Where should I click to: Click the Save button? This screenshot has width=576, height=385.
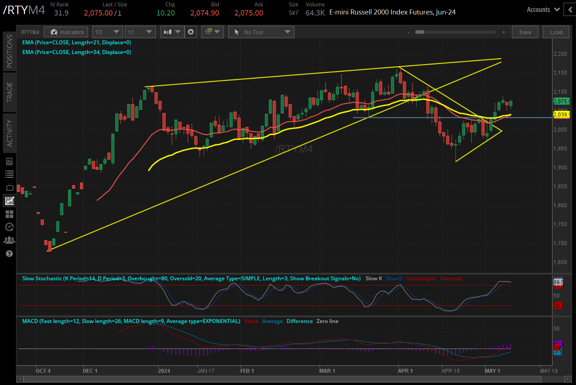[525, 32]
